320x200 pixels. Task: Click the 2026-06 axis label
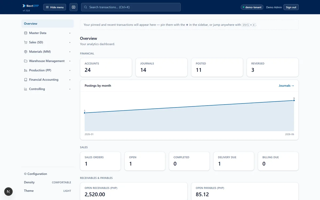[289, 134]
